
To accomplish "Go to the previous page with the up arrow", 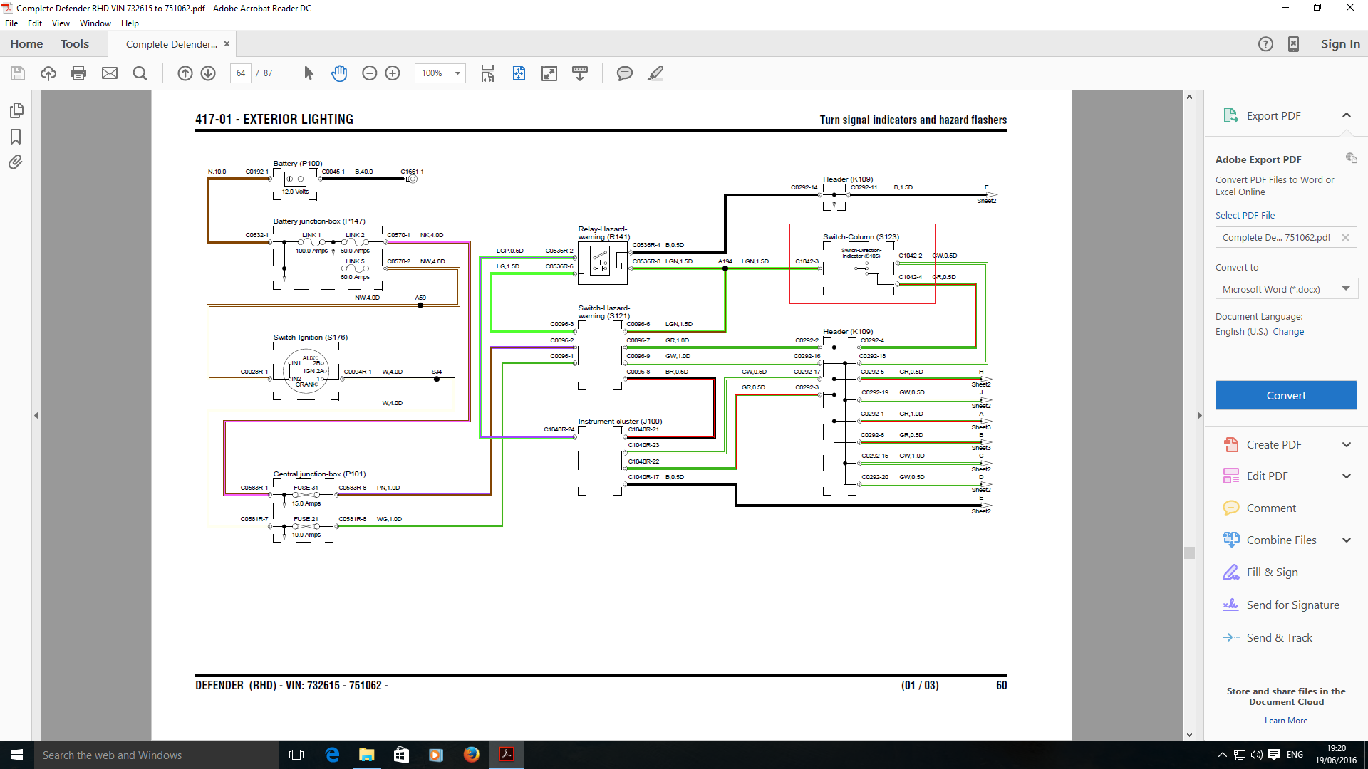I will 185,73.
